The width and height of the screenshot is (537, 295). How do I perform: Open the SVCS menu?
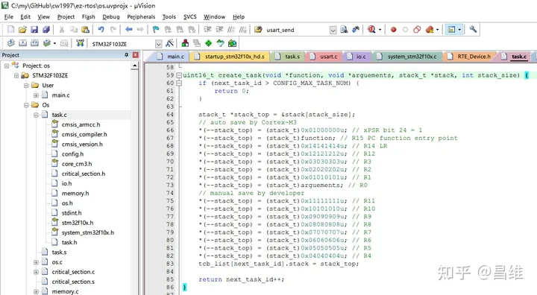[x=189, y=17]
